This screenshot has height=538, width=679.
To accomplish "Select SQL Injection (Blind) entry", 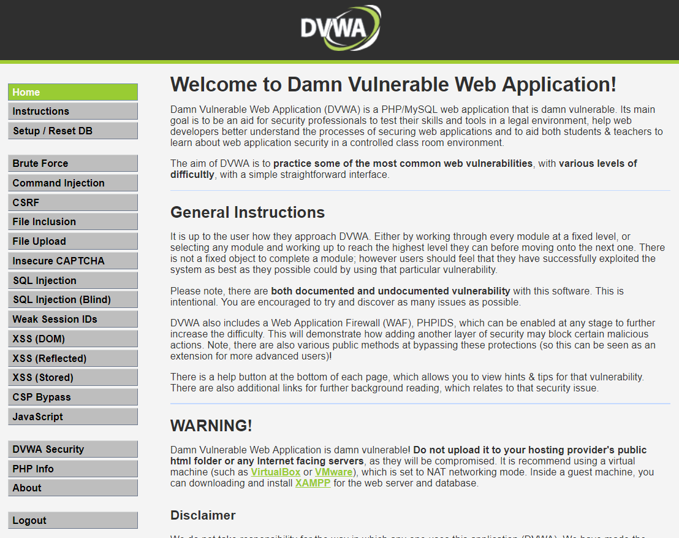I will [73, 299].
